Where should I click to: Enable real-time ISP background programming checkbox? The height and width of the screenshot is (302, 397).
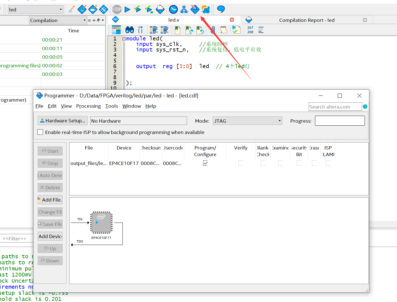pos(40,132)
